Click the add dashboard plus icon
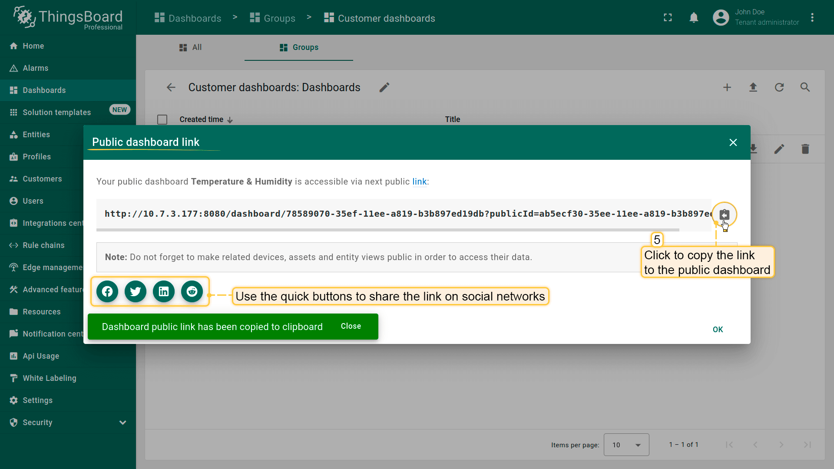Screen dimensions: 834x469 pyautogui.click(x=727, y=87)
